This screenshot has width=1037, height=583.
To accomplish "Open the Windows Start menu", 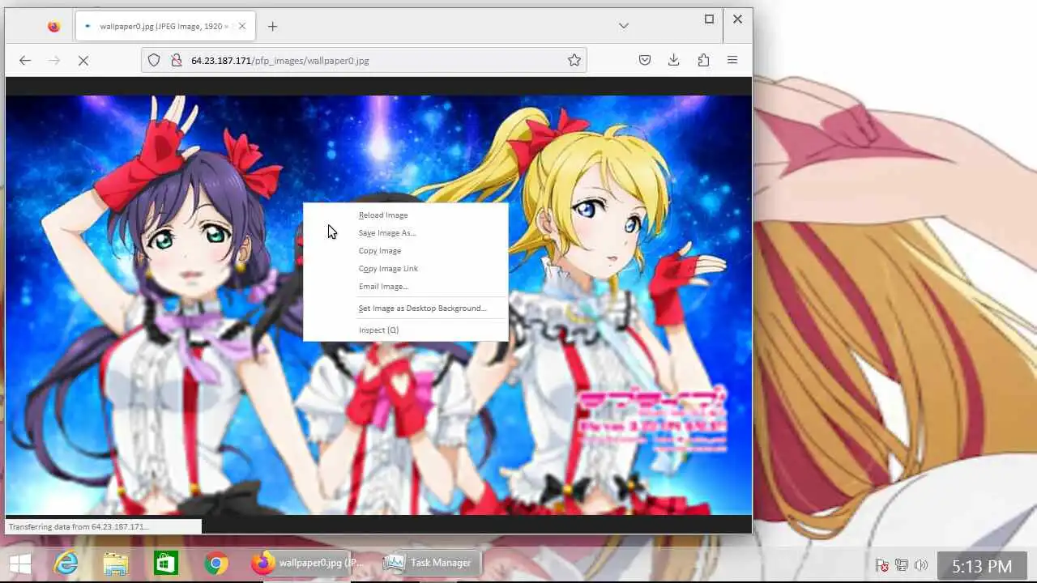I will [x=20, y=564].
